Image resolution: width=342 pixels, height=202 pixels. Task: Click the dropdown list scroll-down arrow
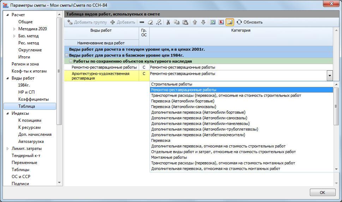336,169
